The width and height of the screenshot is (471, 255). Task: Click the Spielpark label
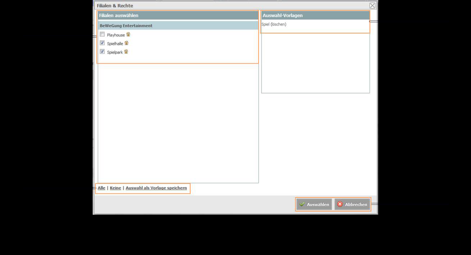(x=115, y=52)
